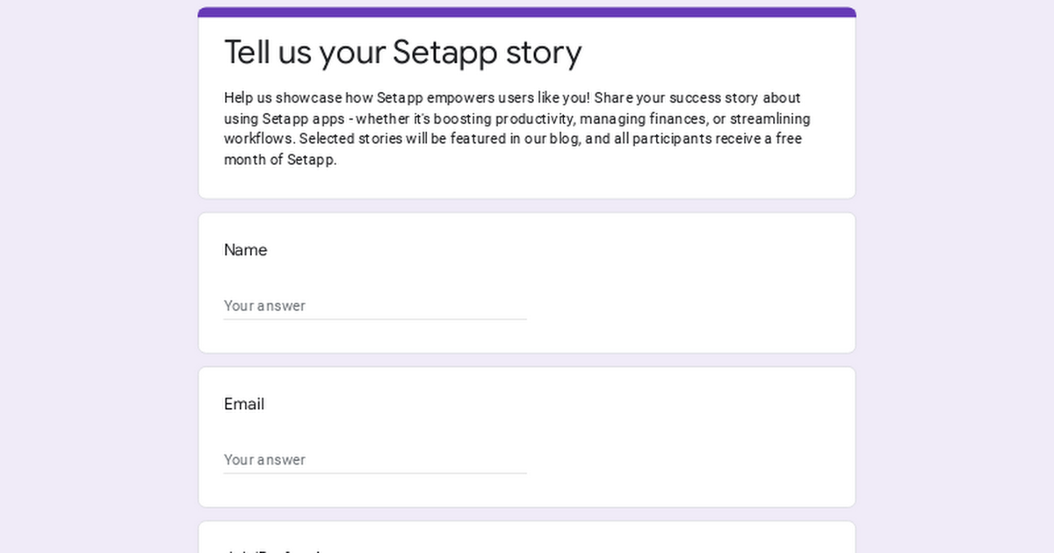Click the Name answer input field
This screenshot has height=553, width=1054.
(x=375, y=305)
